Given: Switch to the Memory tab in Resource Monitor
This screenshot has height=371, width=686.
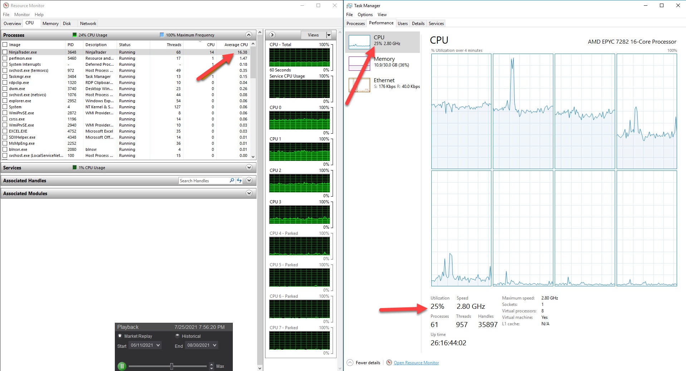Looking at the screenshot, I should tap(50, 24).
